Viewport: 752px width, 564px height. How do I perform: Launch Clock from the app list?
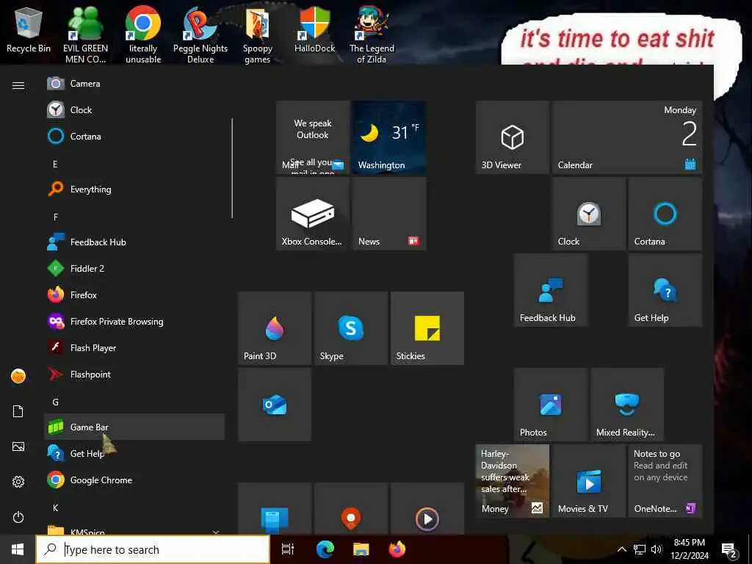[134, 110]
